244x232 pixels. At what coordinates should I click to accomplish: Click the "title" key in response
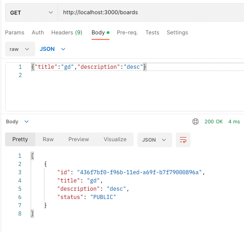69,181
